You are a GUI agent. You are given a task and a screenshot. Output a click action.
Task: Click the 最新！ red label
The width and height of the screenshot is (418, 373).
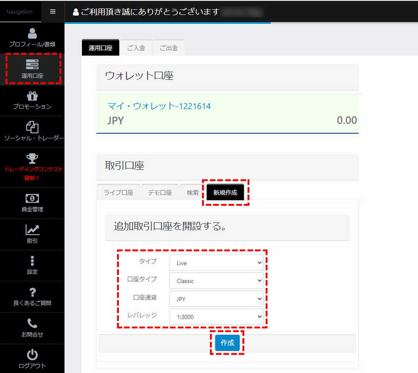pyautogui.click(x=32, y=178)
